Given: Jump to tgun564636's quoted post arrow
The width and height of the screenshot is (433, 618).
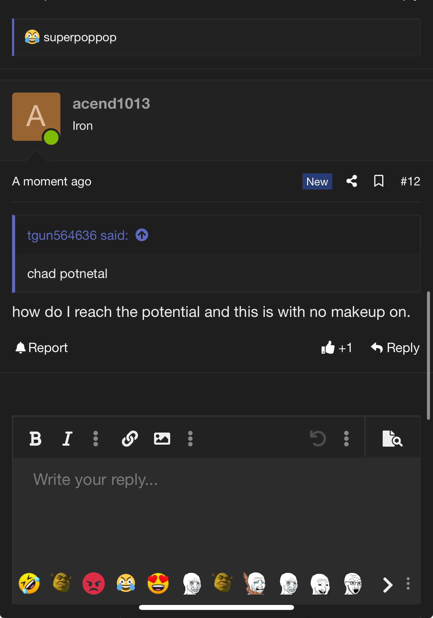Looking at the screenshot, I should (x=142, y=235).
